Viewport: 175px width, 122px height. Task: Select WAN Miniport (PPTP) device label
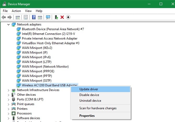37,76
